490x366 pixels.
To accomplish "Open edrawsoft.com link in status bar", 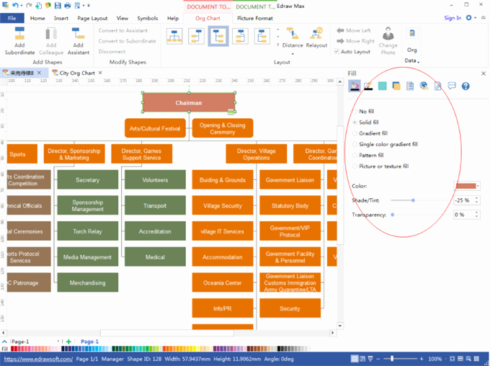I will click(38, 359).
